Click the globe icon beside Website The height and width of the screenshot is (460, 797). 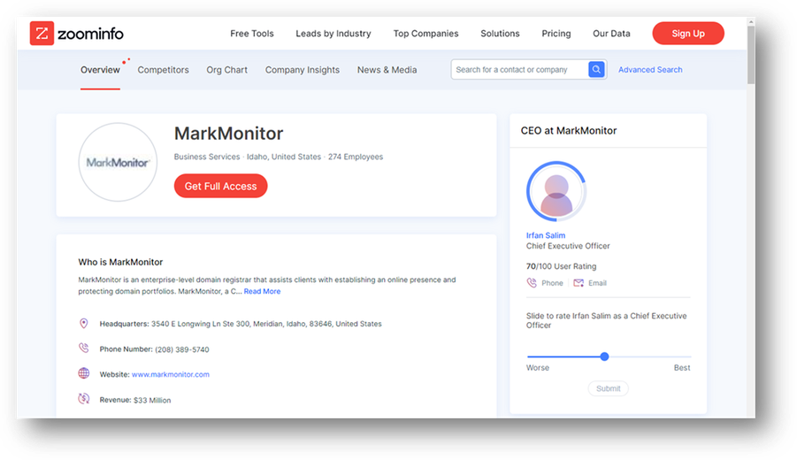pyautogui.click(x=84, y=373)
